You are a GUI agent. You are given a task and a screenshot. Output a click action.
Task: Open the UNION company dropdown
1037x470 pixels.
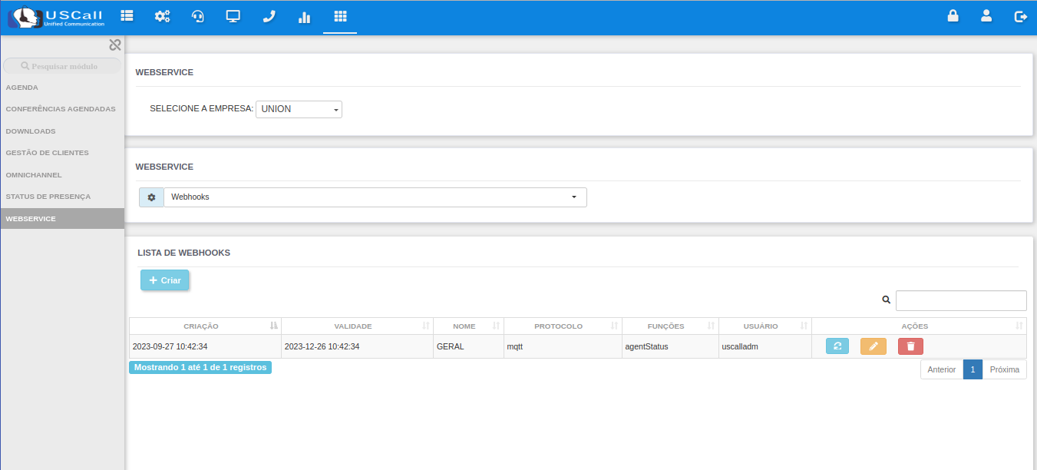[299, 109]
